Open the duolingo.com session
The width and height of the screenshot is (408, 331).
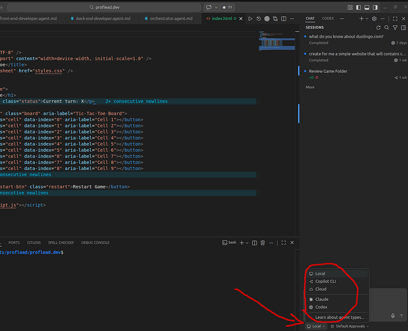pos(355,40)
